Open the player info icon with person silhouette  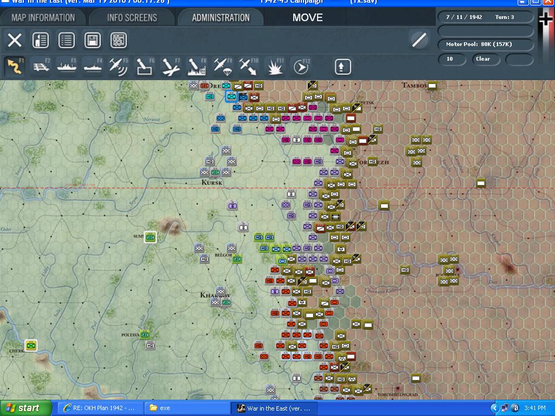coord(40,40)
